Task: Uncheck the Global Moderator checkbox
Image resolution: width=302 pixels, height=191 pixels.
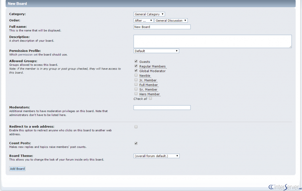Action: 136,71
